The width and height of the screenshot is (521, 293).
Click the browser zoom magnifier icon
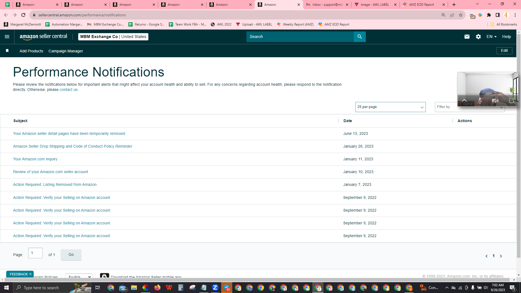pos(443,15)
